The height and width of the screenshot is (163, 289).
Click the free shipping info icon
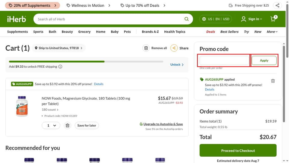[x=60, y=66]
